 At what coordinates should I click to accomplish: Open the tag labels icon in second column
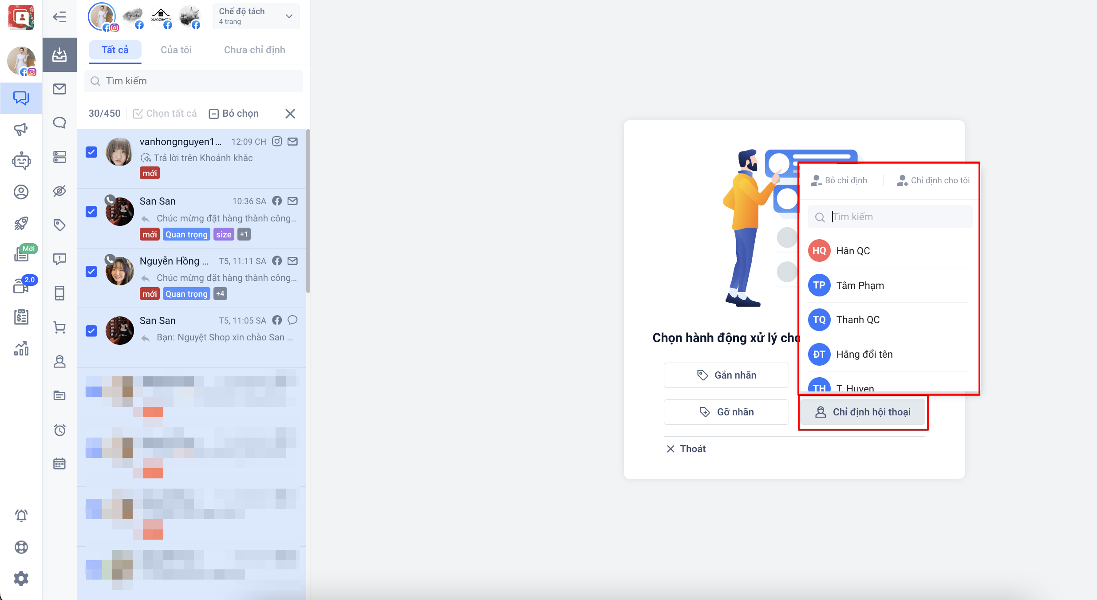pos(59,225)
